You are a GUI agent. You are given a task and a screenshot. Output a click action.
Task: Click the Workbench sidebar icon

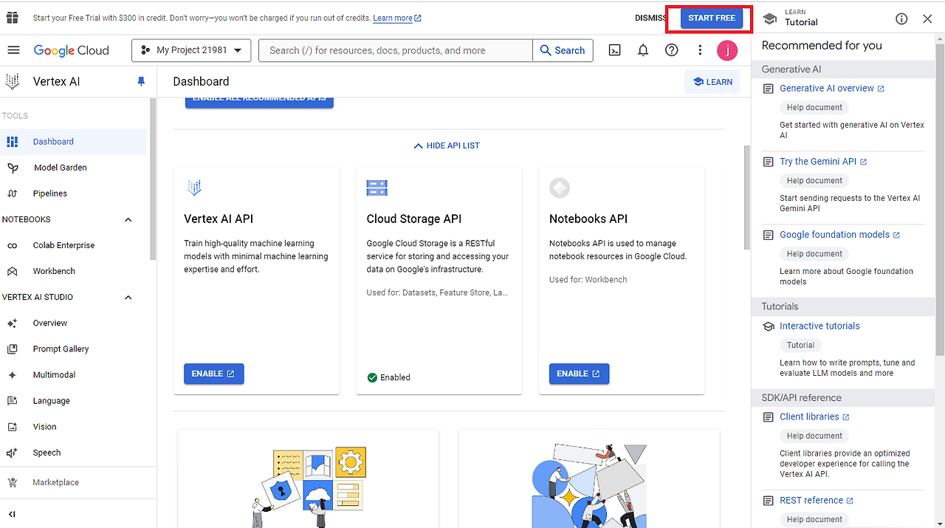13,271
